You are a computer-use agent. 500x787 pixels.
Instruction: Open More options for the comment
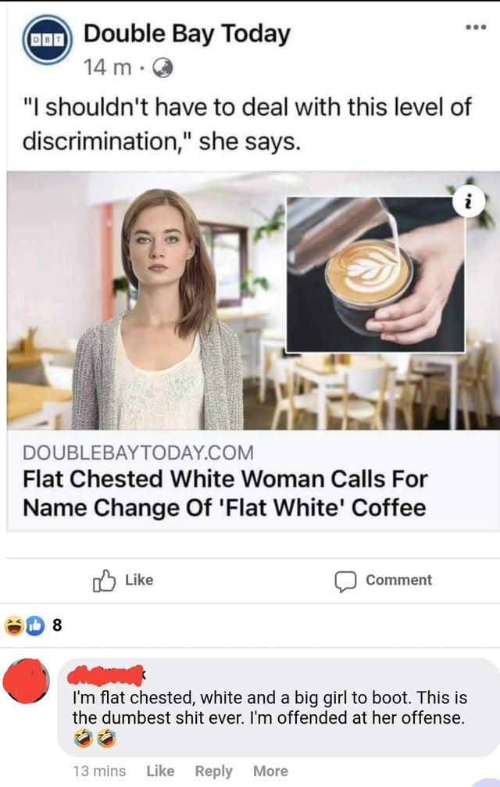pyautogui.click(x=271, y=771)
